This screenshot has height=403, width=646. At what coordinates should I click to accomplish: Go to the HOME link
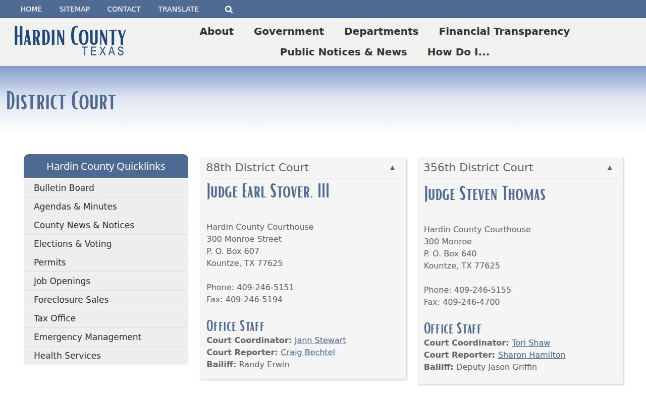point(31,9)
